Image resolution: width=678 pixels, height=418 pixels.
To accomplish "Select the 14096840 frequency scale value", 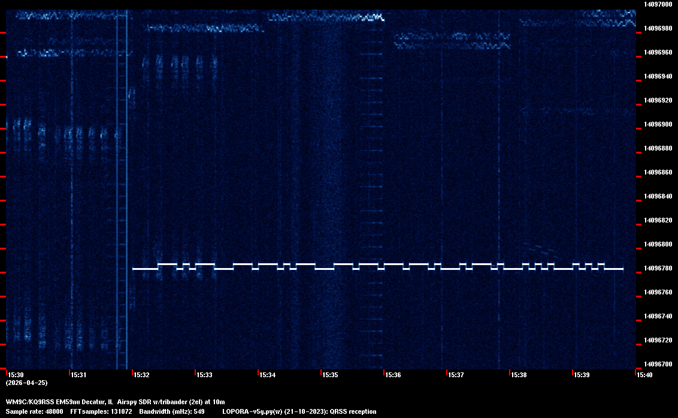I will [658, 196].
